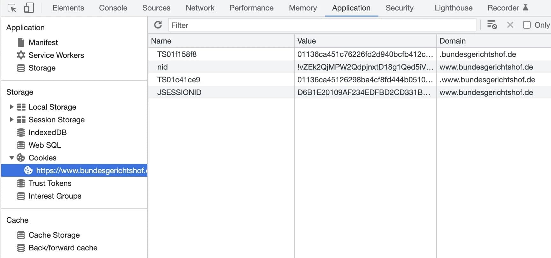Switch to the Console tab
The width and height of the screenshot is (551, 258).
point(113,8)
